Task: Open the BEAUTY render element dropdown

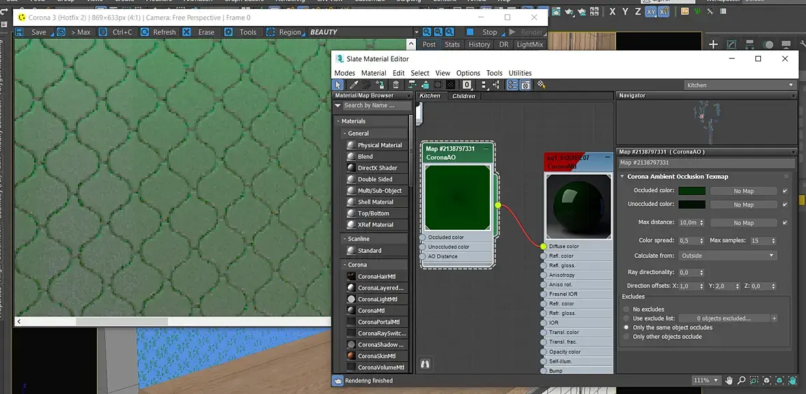Action: click(x=364, y=32)
